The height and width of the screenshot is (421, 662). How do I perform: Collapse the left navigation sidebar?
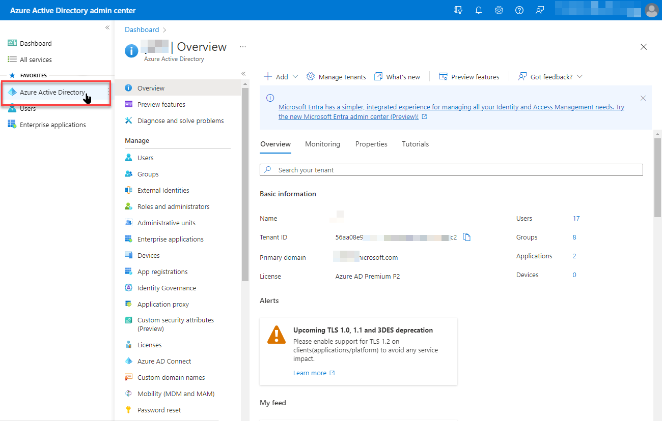pyautogui.click(x=107, y=27)
